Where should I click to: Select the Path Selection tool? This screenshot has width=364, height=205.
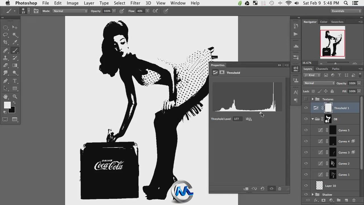coord(5,89)
